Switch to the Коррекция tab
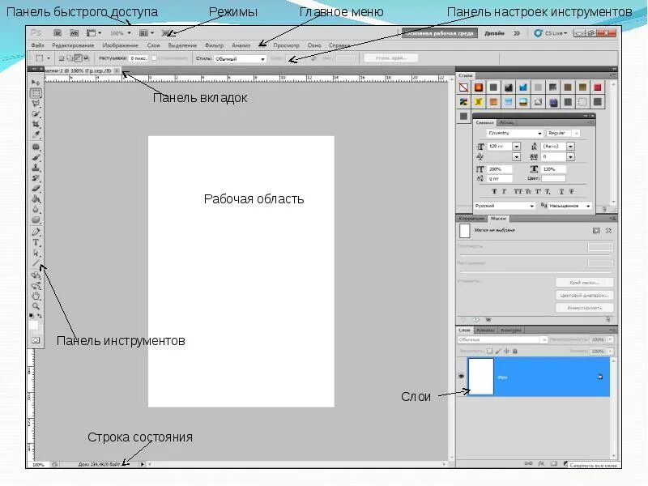 pos(471,218)
